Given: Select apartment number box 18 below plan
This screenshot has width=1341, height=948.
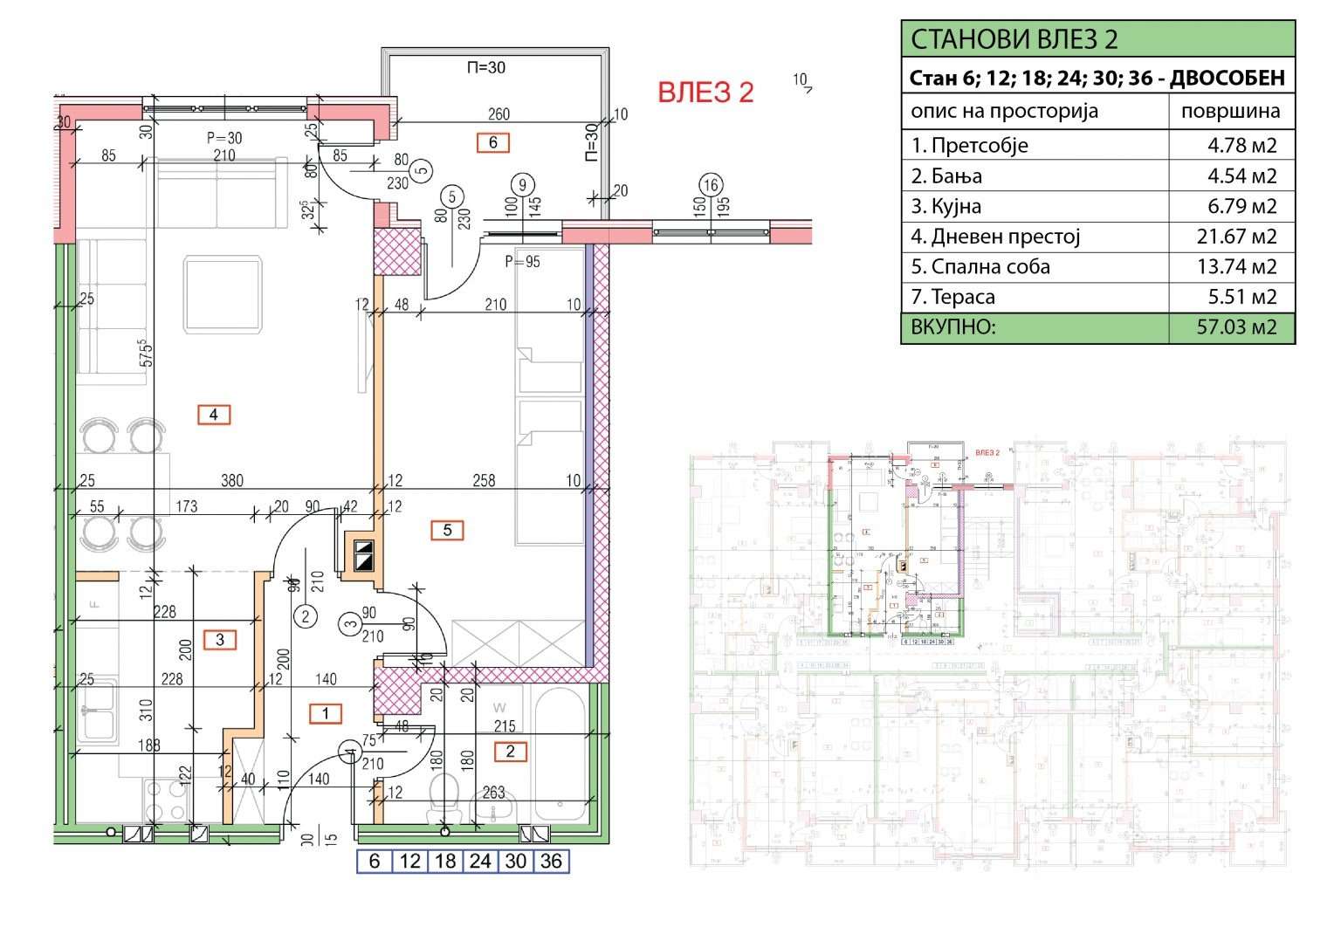Looking at the screenshot, I should click(x=445, y=861).
